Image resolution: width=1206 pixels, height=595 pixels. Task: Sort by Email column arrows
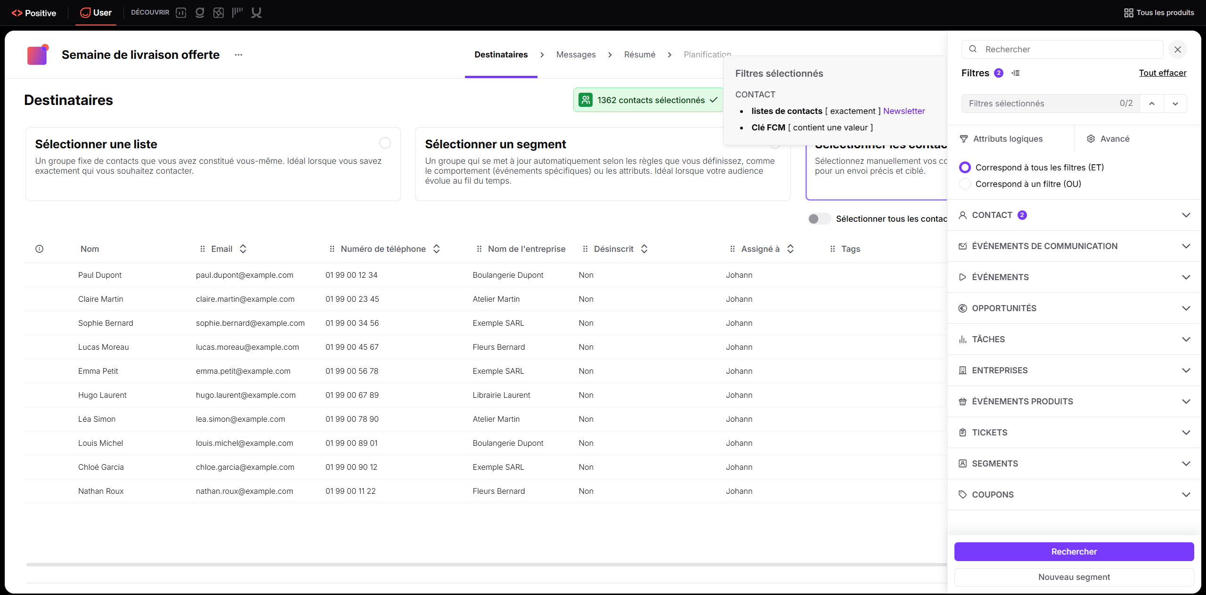[243, 249]
